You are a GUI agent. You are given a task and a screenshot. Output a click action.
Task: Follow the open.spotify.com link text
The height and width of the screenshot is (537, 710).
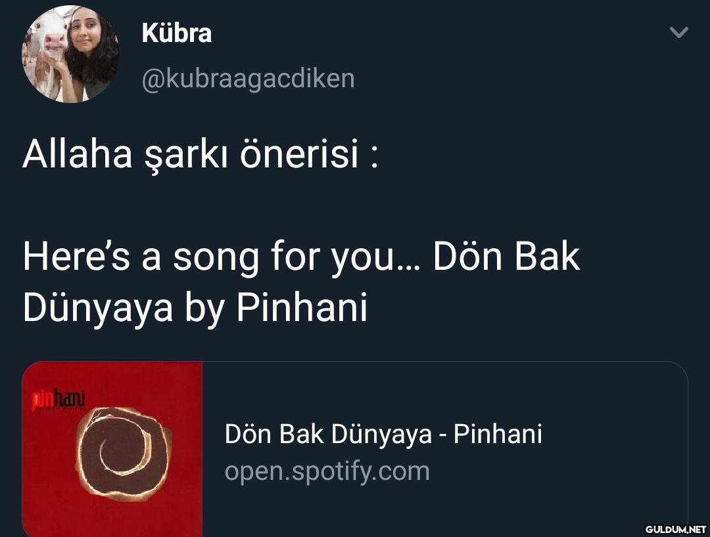click(x=327, y=471)
